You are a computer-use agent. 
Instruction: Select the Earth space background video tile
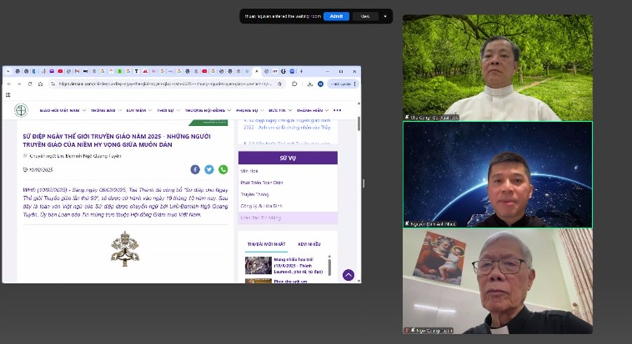point(497,174)
